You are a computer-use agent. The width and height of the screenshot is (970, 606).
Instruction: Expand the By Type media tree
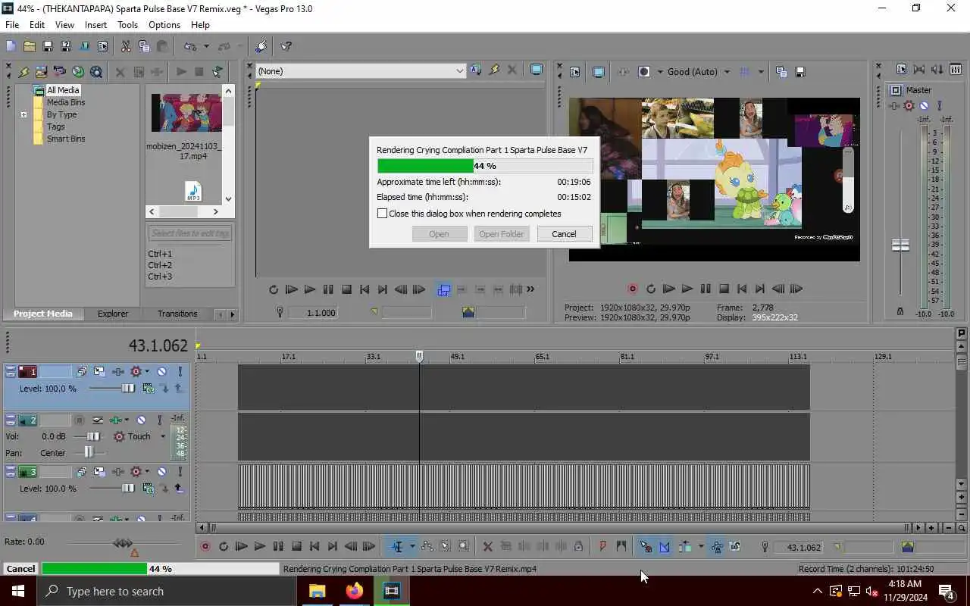[23, 115]
